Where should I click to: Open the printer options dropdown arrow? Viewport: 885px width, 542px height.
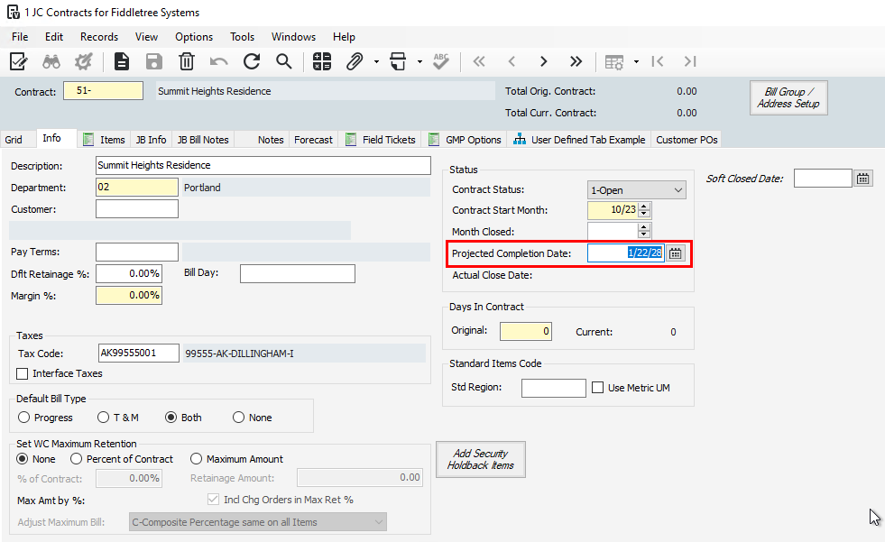pyautogui.click(x=419, y=61)
